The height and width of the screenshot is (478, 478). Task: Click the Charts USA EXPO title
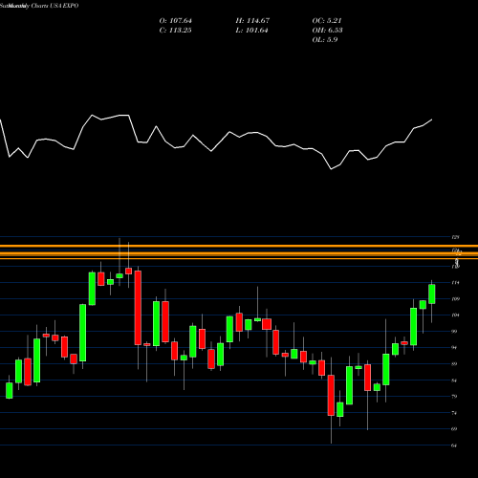tap(54, 6)
